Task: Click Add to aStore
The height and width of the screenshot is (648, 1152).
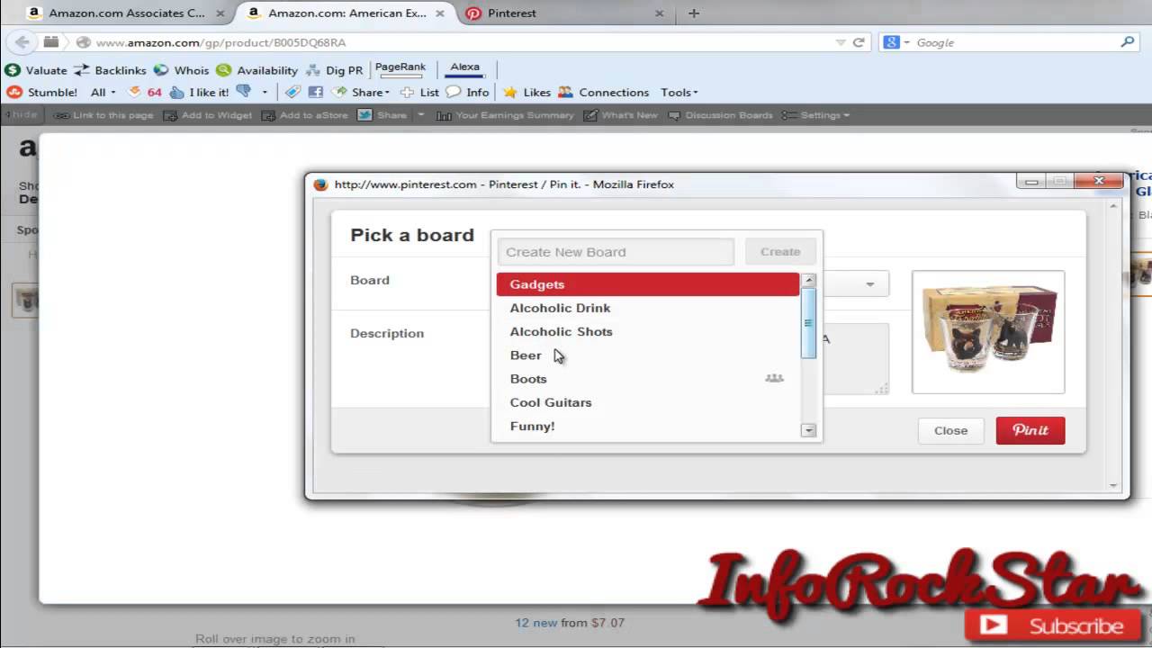Action: point(305,115)
